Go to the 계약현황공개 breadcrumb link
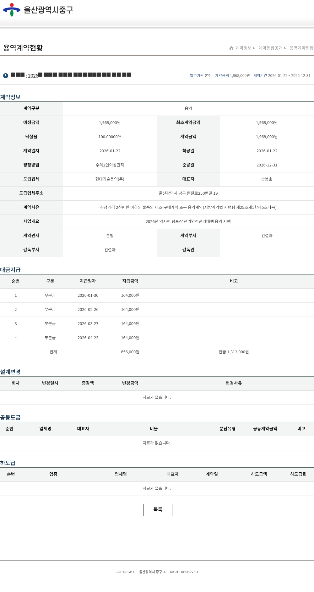 pyautogui.click(x=270, y=48)
